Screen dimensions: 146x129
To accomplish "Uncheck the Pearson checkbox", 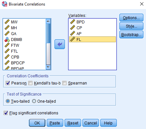I will coord(8,83).
